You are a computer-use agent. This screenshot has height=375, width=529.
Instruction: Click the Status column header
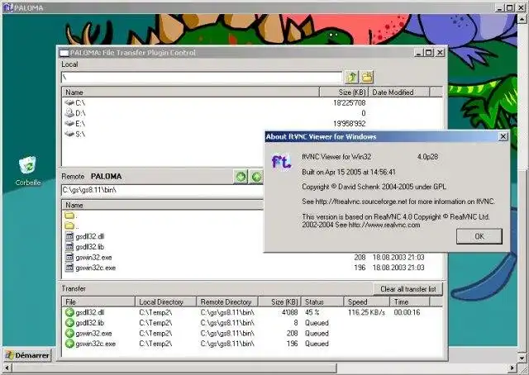click(x=323, y=301)
